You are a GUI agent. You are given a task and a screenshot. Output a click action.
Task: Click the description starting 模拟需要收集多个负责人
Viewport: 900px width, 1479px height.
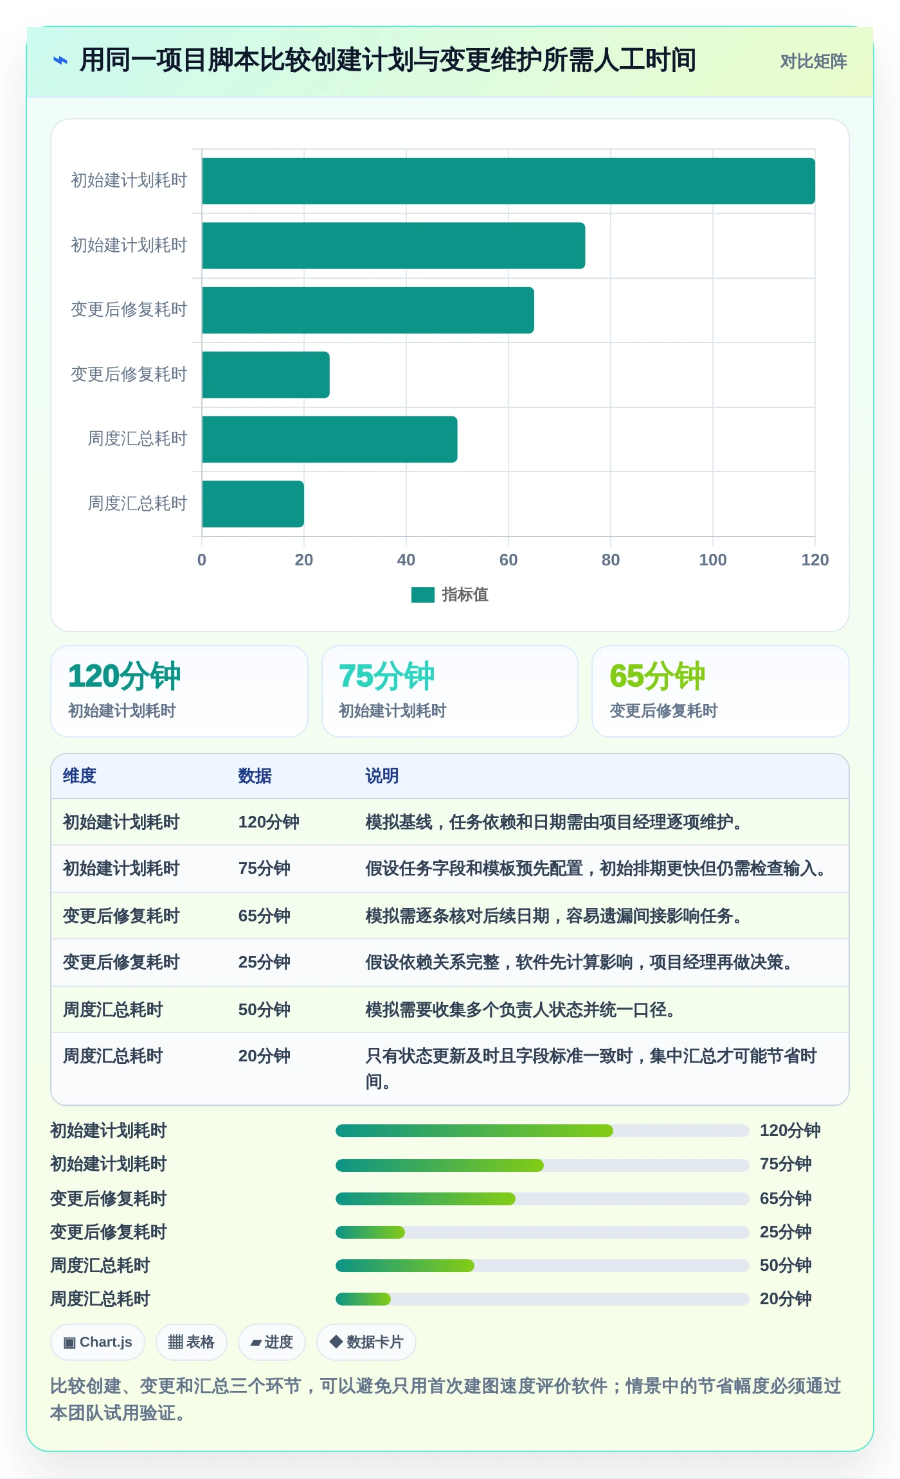[520, 1010]
